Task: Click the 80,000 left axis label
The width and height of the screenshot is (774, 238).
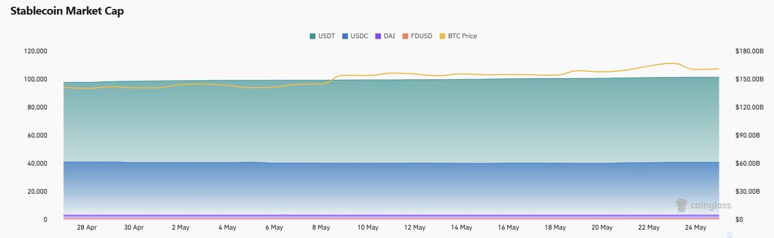Action: click(38, 108)
